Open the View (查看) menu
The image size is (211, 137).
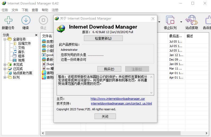pos(35,10)
